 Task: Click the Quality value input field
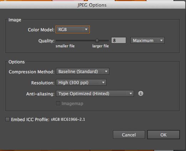pyautogui.click(x=119, y=40)
